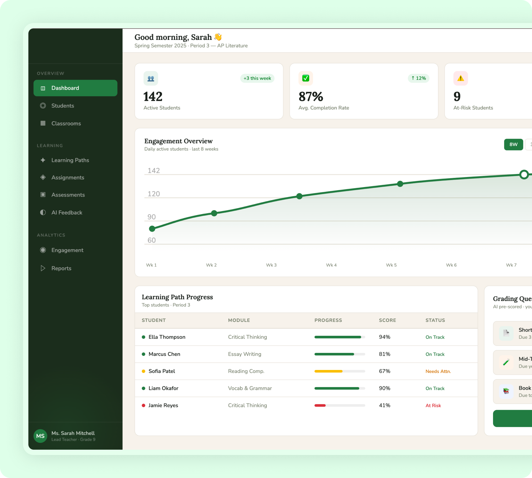532x478 pixels.
Task: Click the AI Feedback icon
Action: pyautogui.click(x=43, y=212)
